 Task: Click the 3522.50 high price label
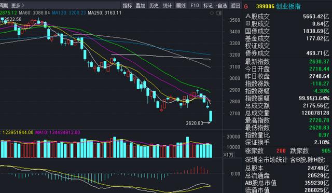point(13,20)
